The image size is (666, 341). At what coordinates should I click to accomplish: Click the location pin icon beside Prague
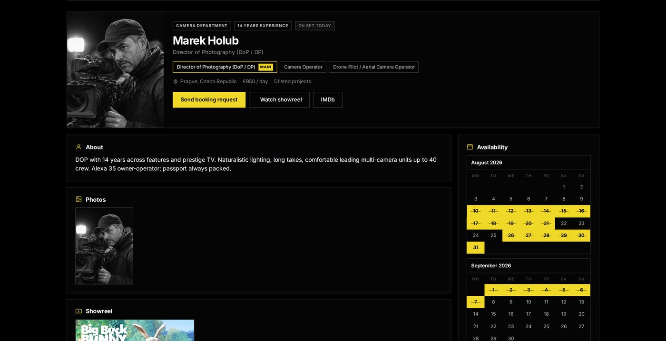pyautogui.click(x=175, y=82)
